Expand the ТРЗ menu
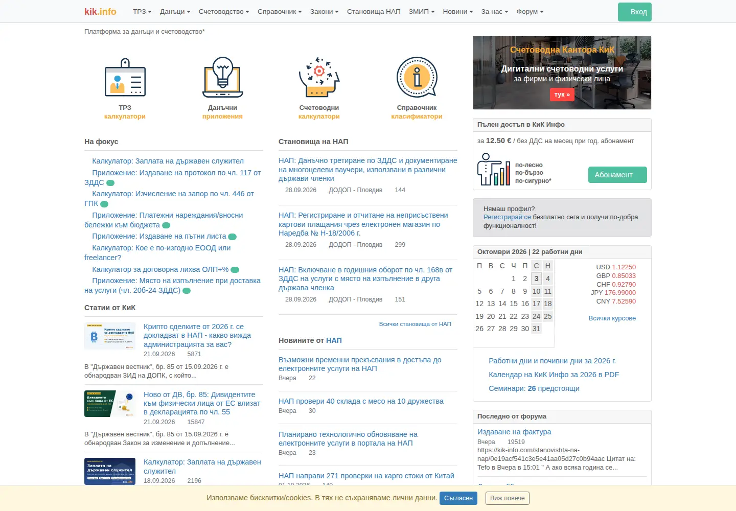The height and width of the screenshot is (511, 736). (142, 11)
